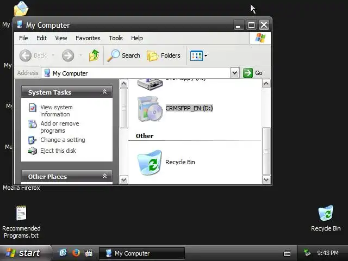Launch Firefox from Quick Launch
348x261 pixels.
[76, 252]
